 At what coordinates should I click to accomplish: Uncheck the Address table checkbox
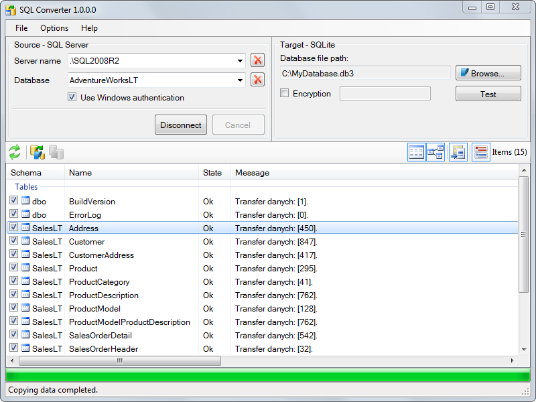13,227
